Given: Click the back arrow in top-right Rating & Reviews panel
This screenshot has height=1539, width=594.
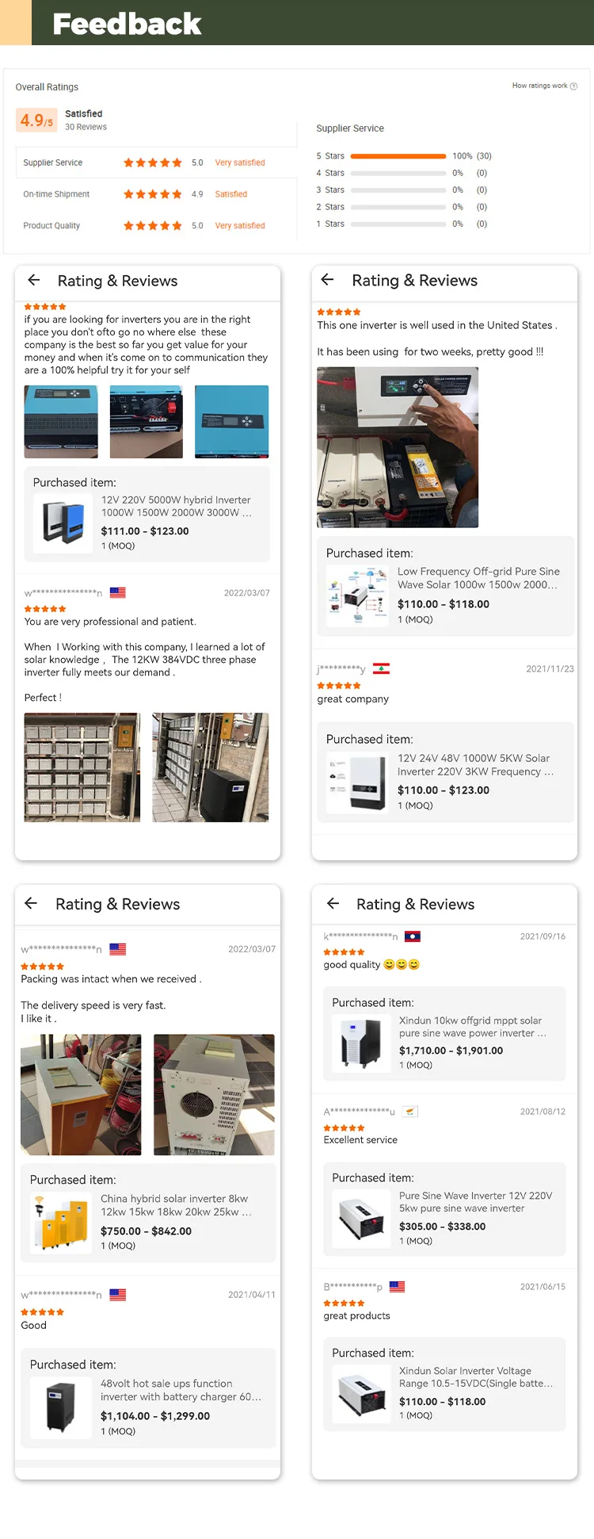Looking at the screenshot, I should [x=327, y=279].
